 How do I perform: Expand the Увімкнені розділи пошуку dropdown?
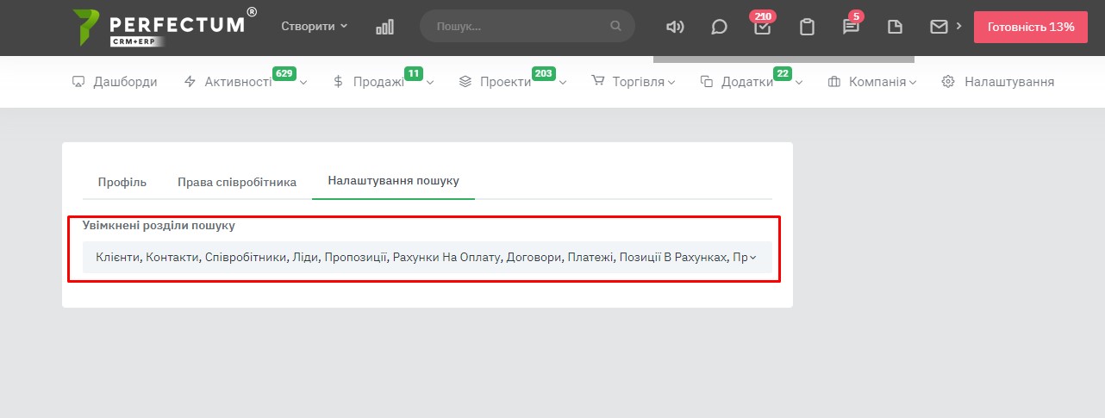(427, 257)
